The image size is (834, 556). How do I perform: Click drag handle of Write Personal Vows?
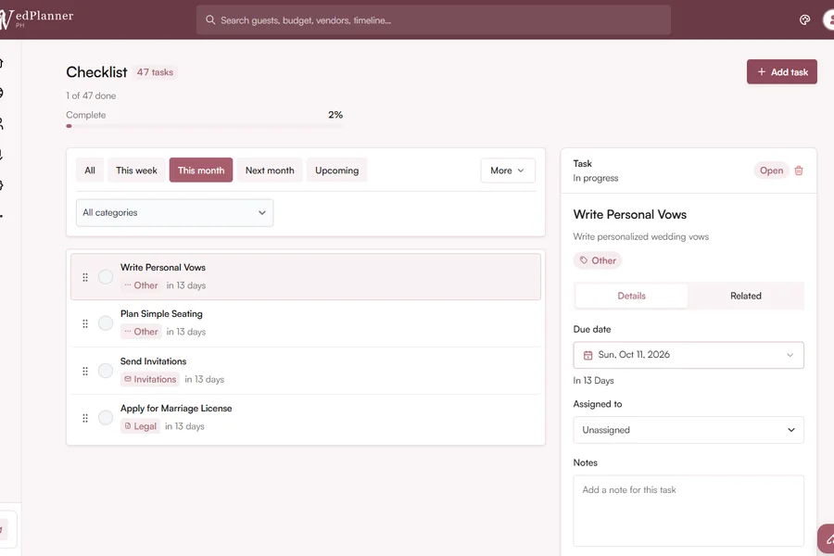pyautogui.click(x=85, y=277)
